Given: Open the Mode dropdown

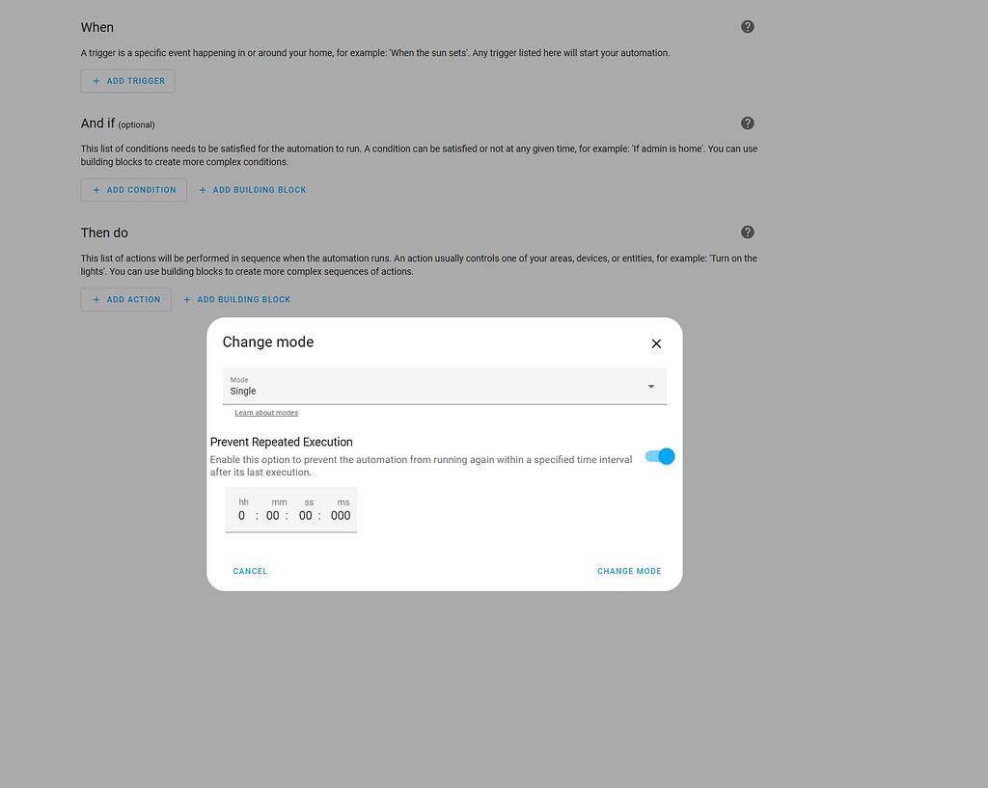Looking at the screenshot, I should 444,386.
